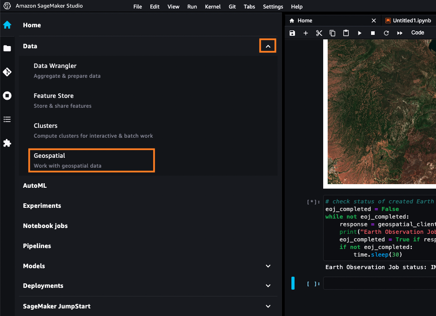This screenshot has height=316, width=436.
Task: Copy selected cell with copy icon
Action: coord(333,33)
